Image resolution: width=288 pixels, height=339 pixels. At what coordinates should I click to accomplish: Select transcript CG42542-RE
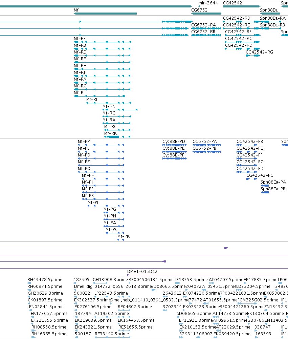tap(236, 25)
